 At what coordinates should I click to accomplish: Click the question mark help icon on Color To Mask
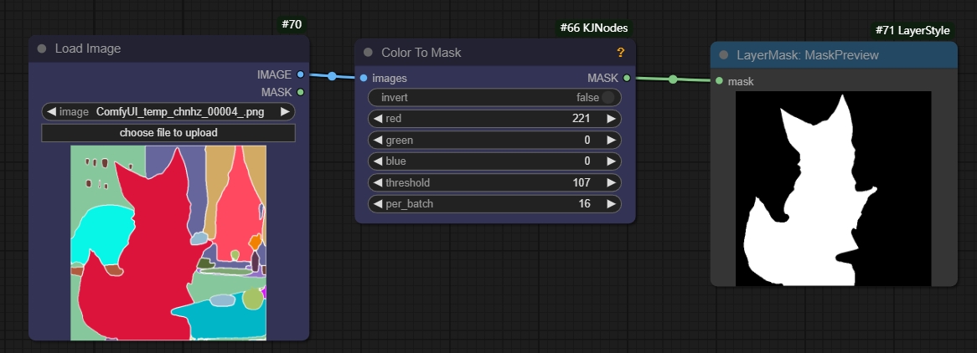point(620,53)
